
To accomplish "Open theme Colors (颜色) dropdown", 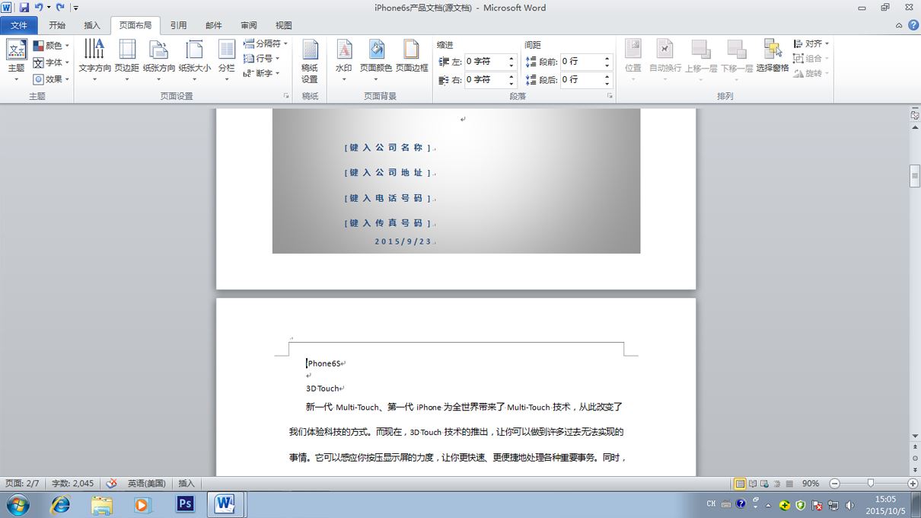I will click(51, 46).
